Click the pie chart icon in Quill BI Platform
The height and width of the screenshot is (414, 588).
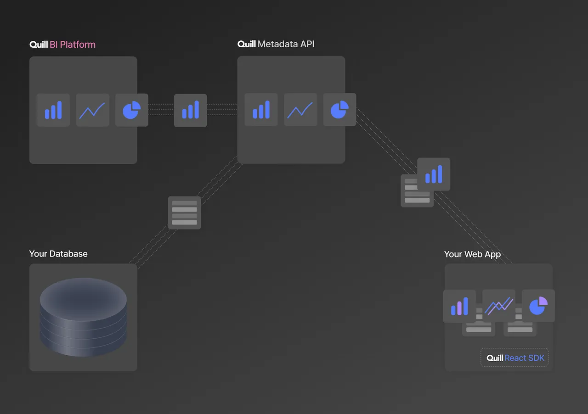point(131,110)
